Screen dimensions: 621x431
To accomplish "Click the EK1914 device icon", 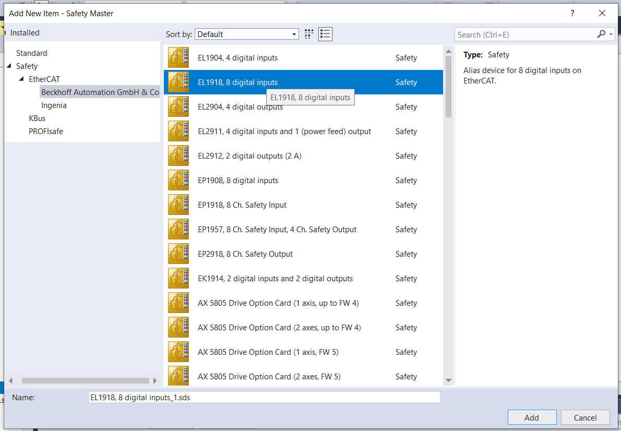I will click(x=178, y=279).
